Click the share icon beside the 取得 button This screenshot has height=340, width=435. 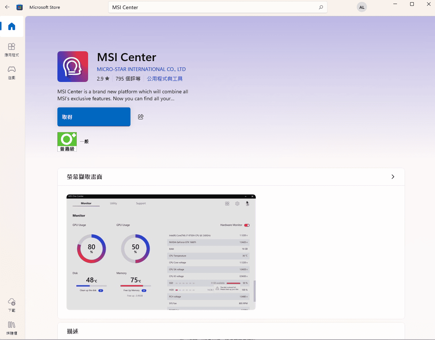(x=141, y=117)
